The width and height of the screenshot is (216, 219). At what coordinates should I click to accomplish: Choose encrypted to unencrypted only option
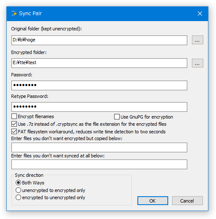pyautogui.click(x=18, y=197)
